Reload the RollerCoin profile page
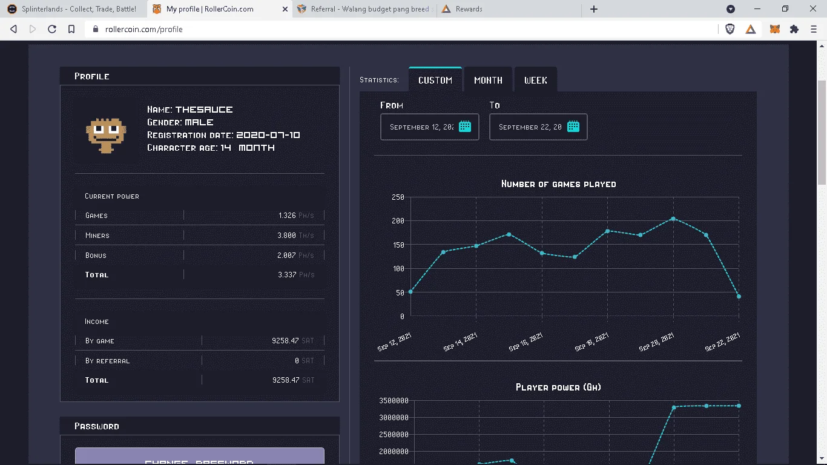Viewport: 827px width, 465px height. point(52,29)
